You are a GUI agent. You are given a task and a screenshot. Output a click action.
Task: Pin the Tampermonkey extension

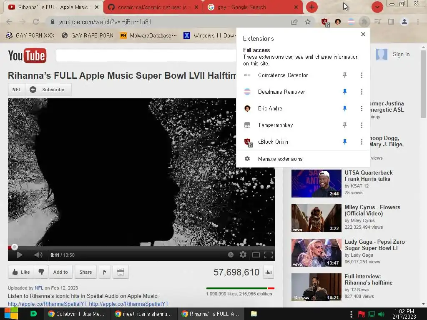pyautogui.click(x=345, y=125)
